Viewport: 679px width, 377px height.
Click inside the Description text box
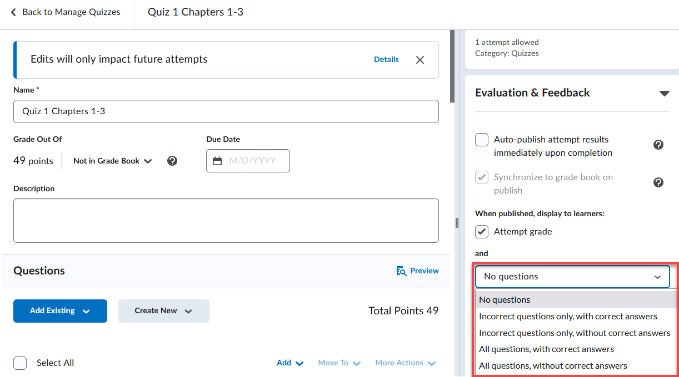[226, 221]
